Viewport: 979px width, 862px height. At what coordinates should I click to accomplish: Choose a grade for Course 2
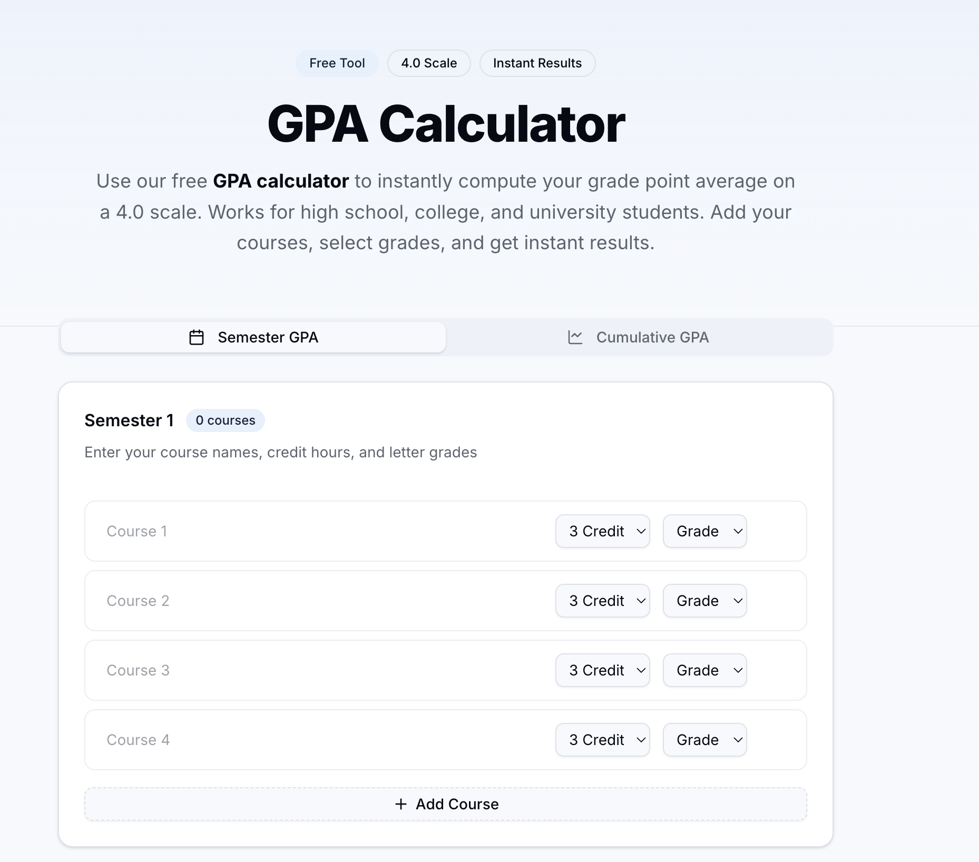pyautogui.click(x=705, y=601)
